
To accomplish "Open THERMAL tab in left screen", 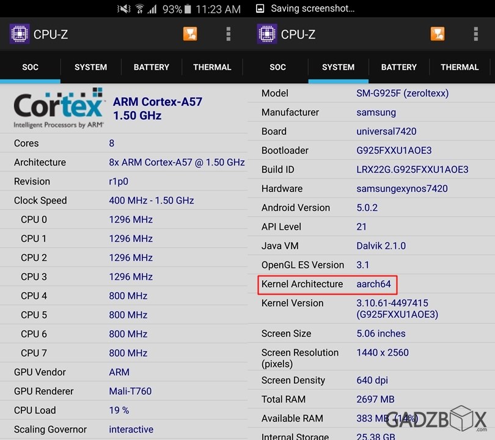I will point(212,67).
